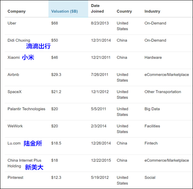This screenshot has width=193, height=189.
Task: Click the $46 valuation value
Action: coord(54,57)
